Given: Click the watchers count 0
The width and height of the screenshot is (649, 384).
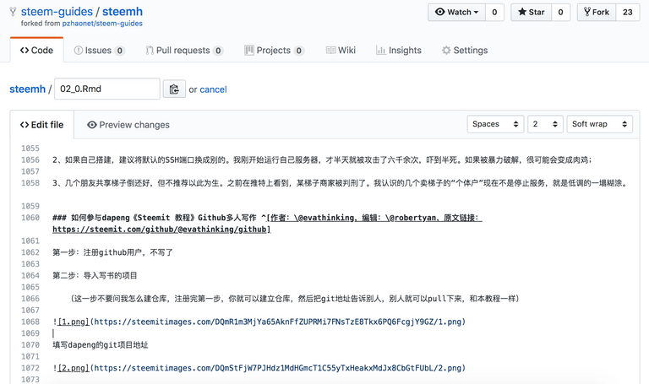Looking at the screenshot, I should [x=494, y=13].
